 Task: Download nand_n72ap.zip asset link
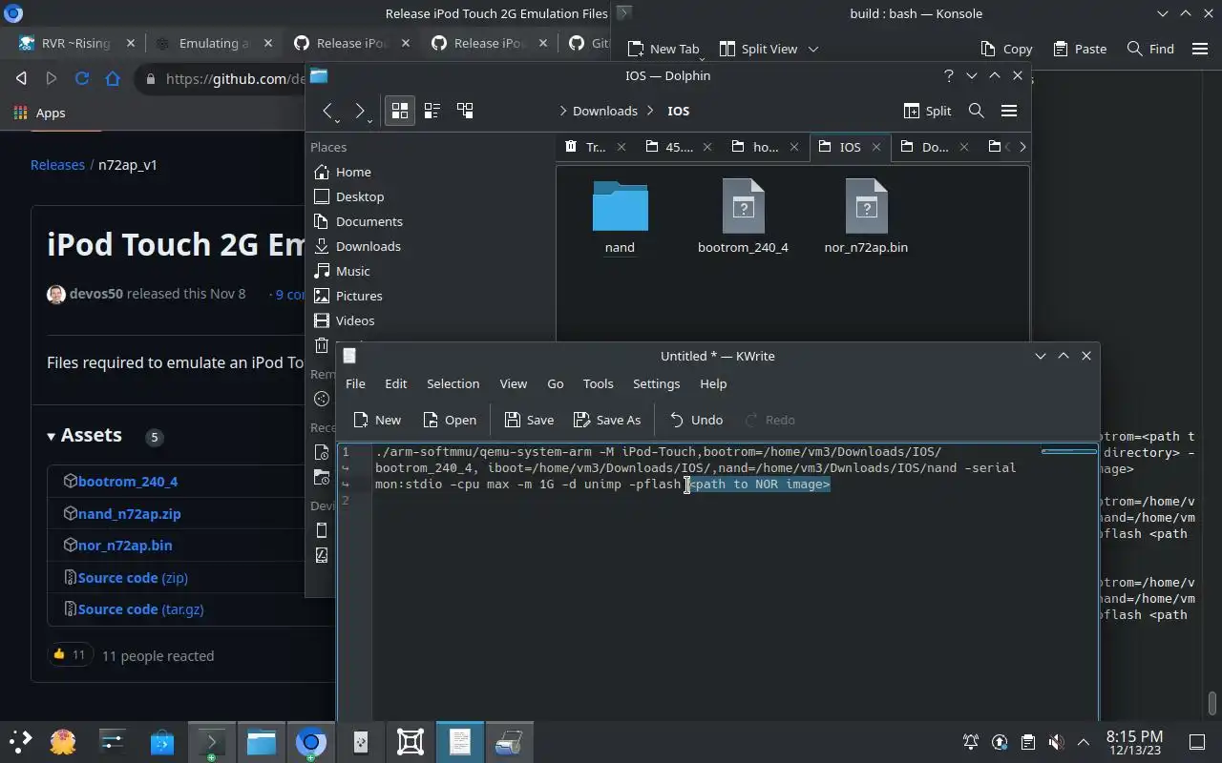130,513
